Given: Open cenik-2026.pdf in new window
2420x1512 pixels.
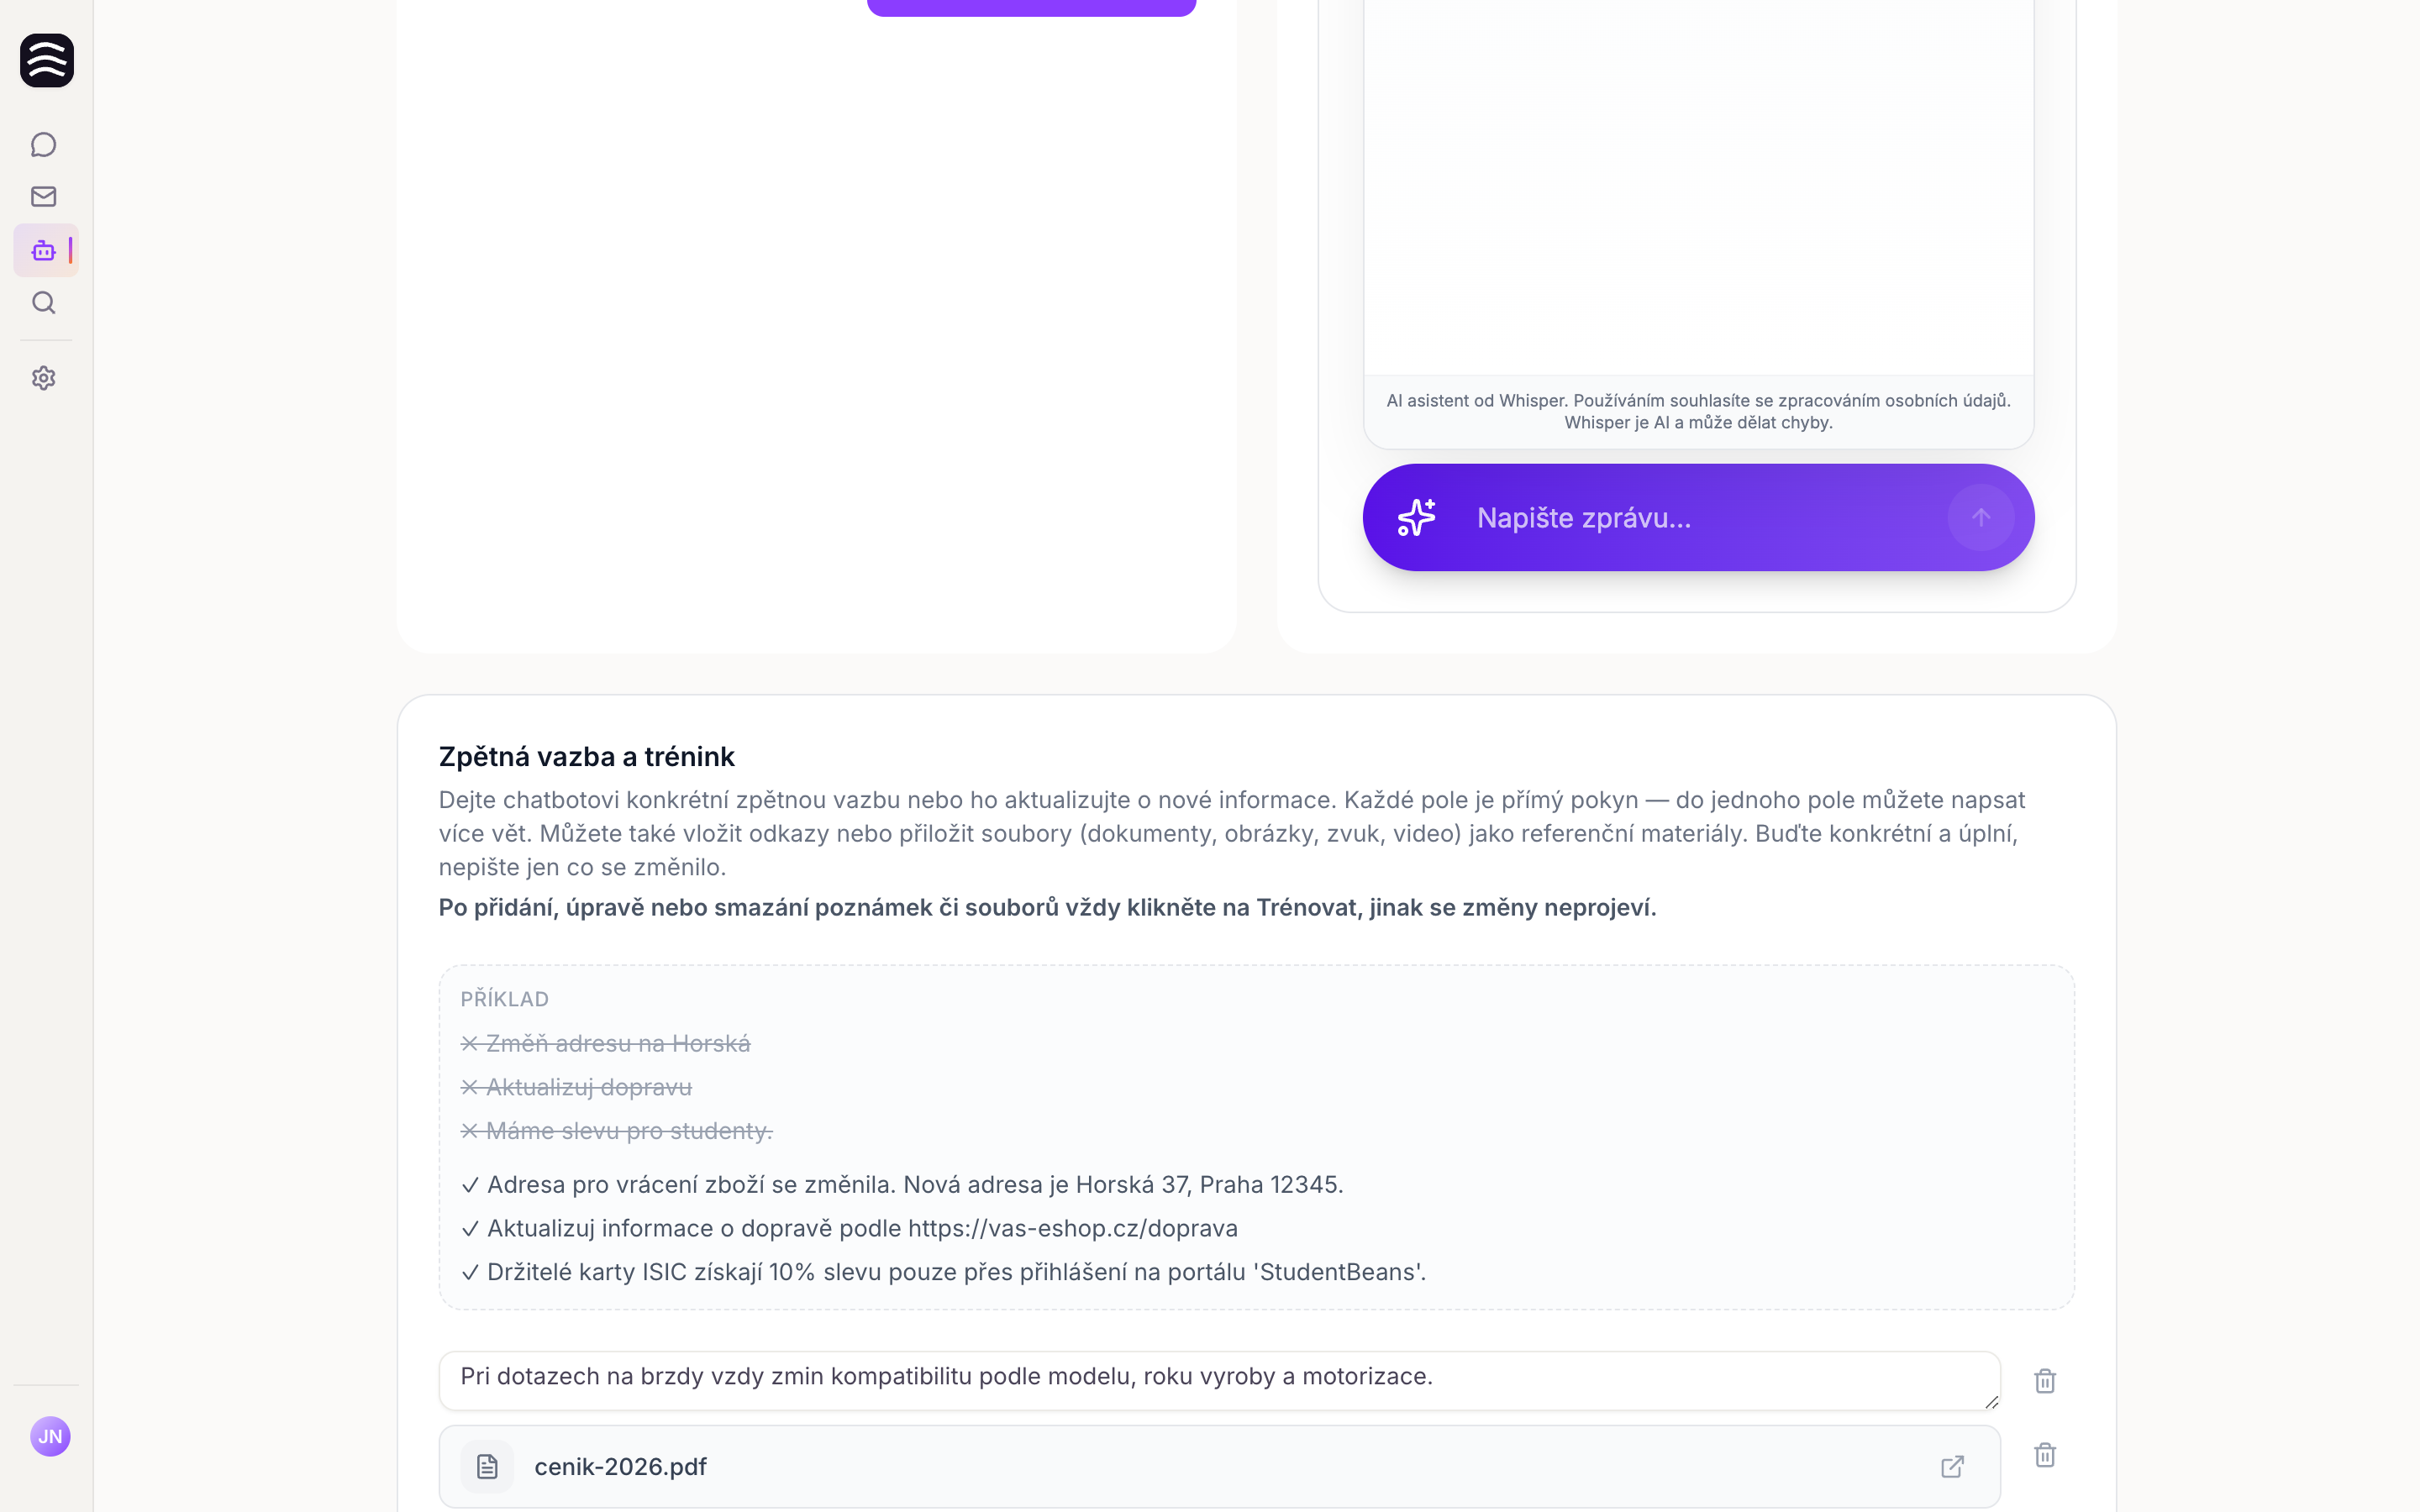Looking at the screenshot, I should coord(1952,1467).
